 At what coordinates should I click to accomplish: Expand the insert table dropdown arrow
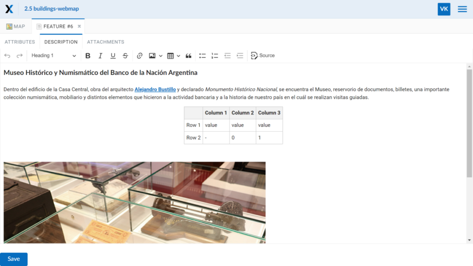[179, 56]
